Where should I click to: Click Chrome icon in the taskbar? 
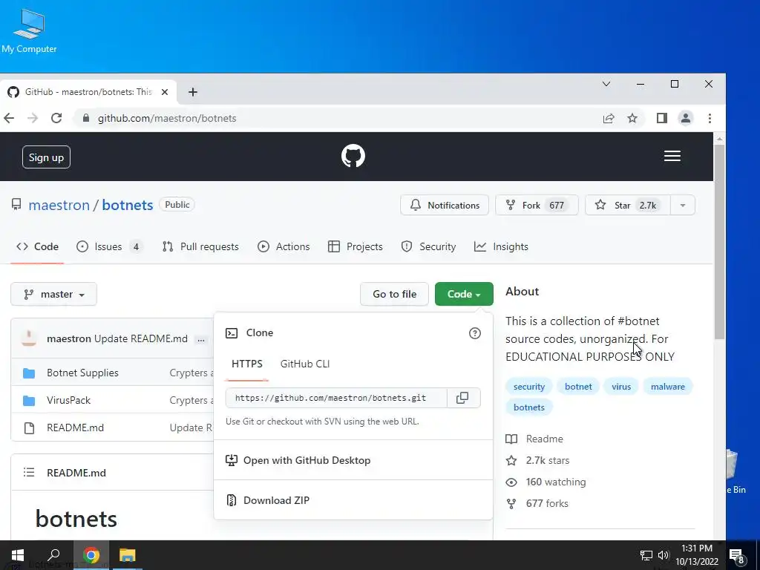(91, 555)
